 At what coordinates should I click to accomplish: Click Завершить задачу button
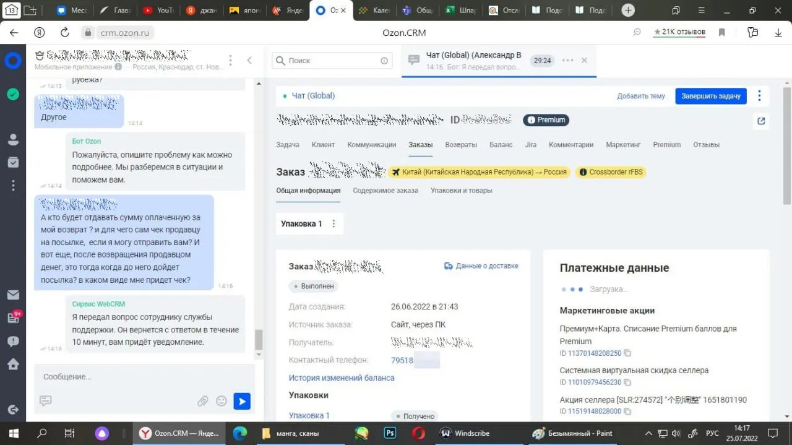[x=711, y=96]
